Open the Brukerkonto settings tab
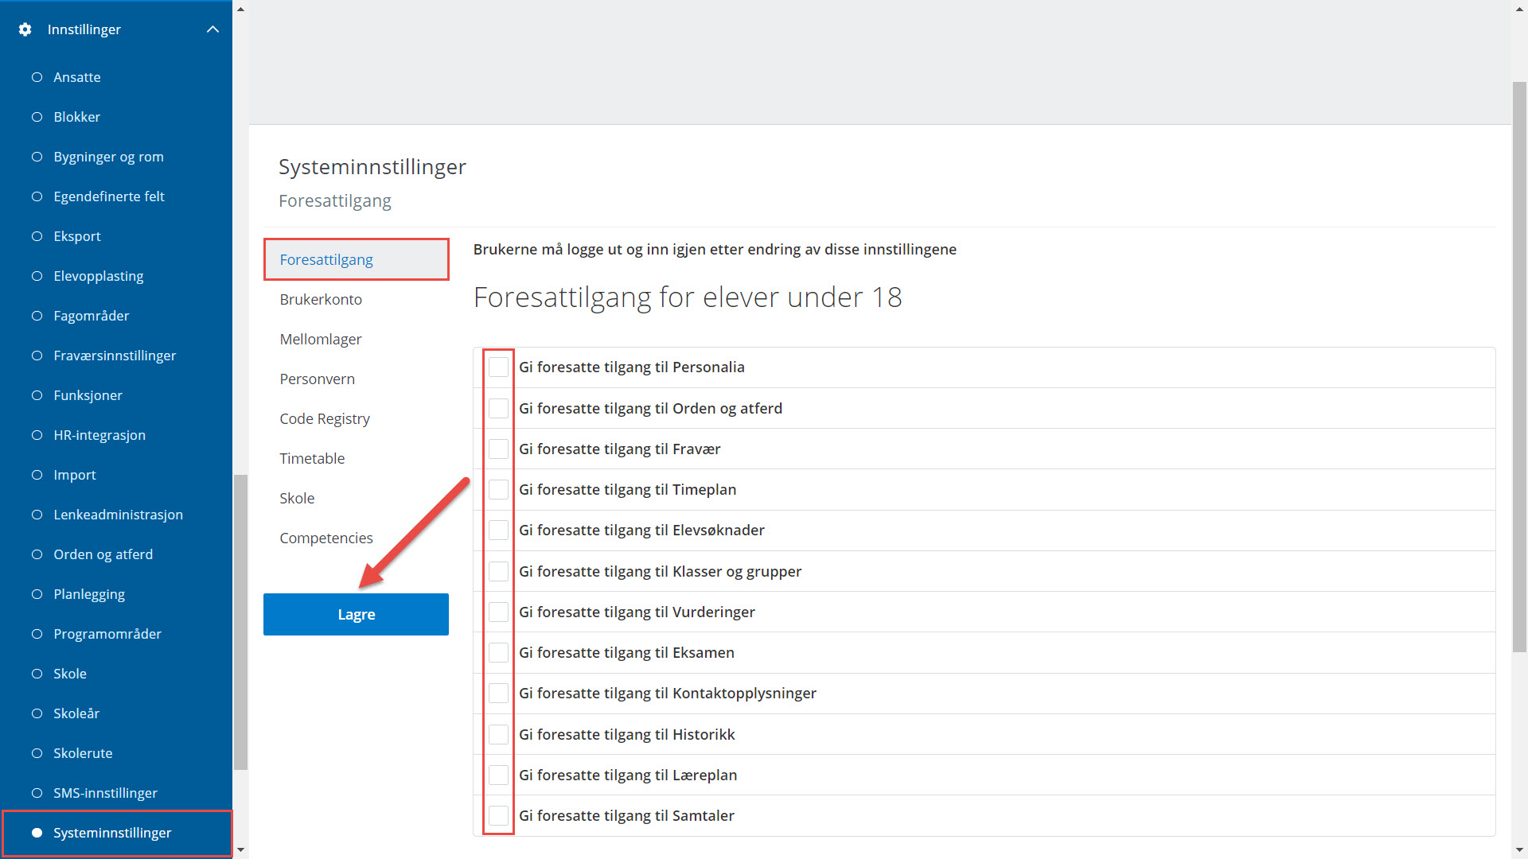Viewport: 1528px width, 859px height. click(x=321, y=300)
